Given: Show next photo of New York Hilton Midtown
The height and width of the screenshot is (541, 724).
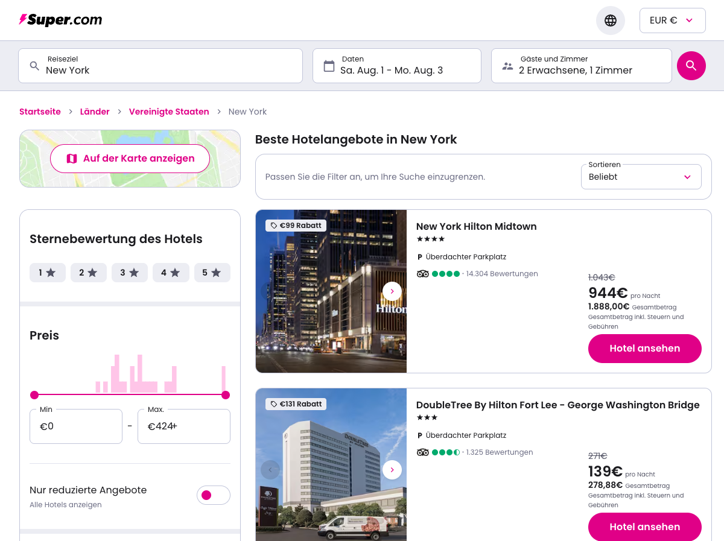Looking at the screenshot, I should coord(392,291).
